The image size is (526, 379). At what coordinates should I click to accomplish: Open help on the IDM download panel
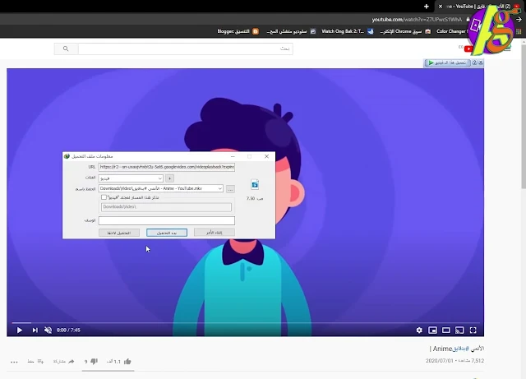(x=475, y=62)
